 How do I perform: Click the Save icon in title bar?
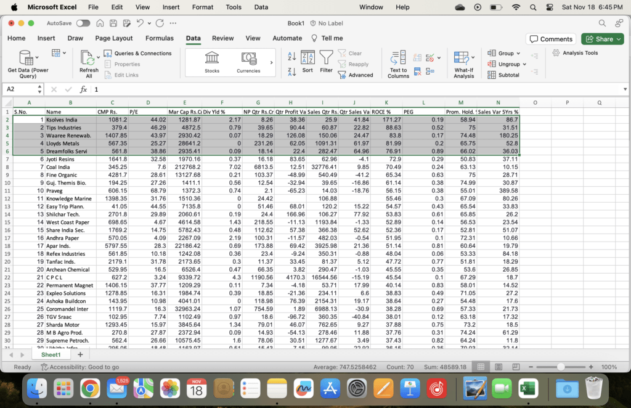tap(113, 23)
